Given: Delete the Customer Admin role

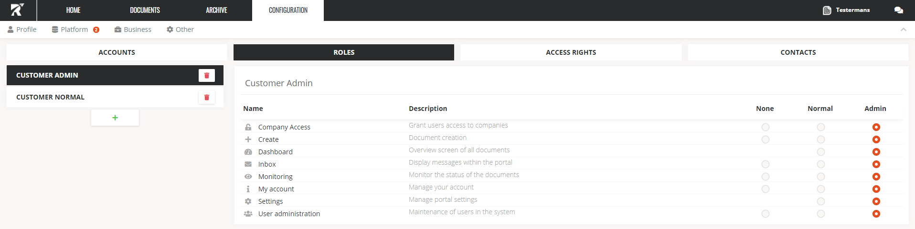Looking at the screenshot, I should pos(207,75).
